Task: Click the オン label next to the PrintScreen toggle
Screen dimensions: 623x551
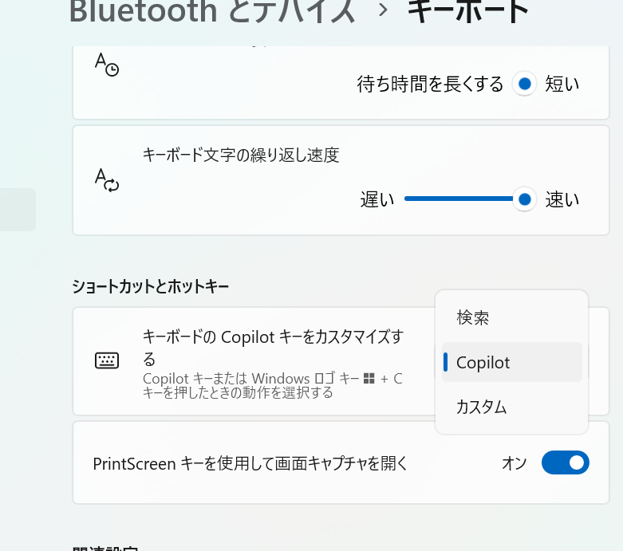Action: 514,463
